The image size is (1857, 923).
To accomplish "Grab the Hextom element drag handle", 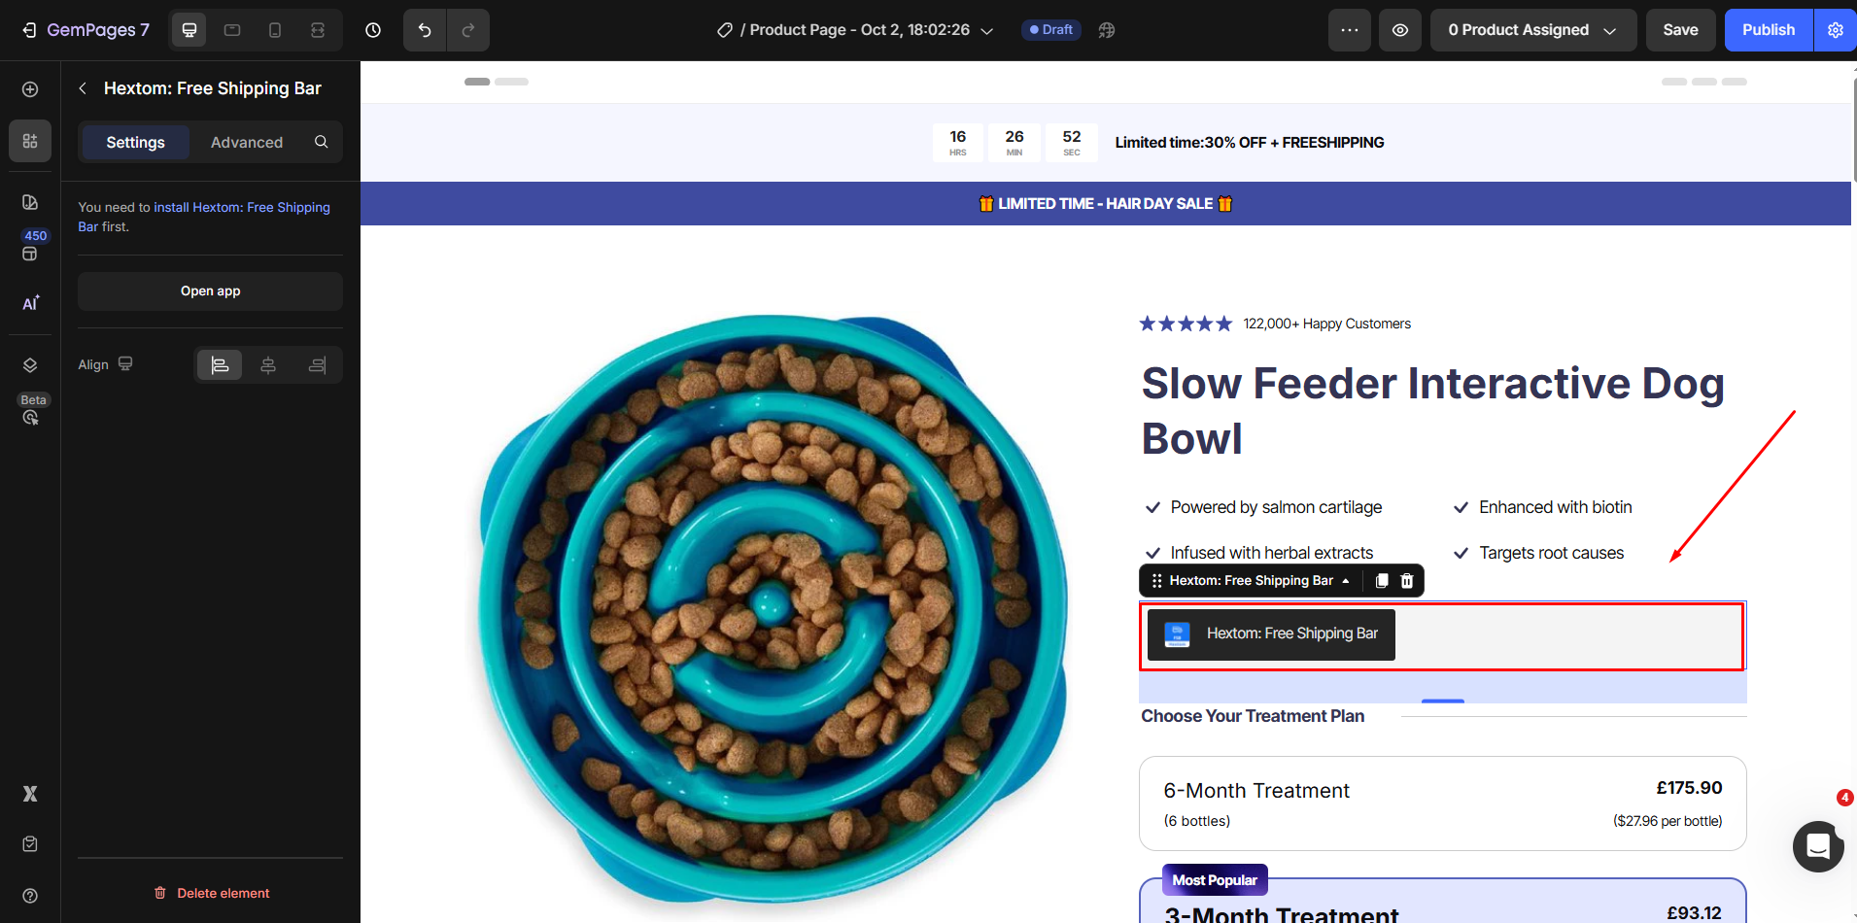I will point(1156,581).
